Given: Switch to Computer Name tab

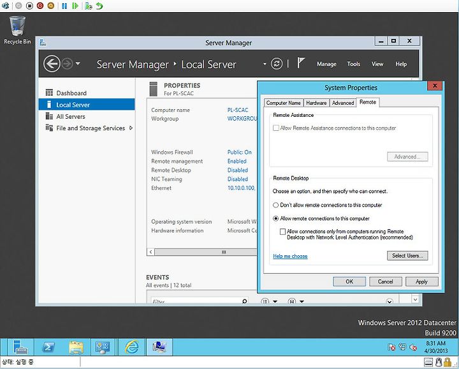Looking at the screenshot, I should click(283, 103).
